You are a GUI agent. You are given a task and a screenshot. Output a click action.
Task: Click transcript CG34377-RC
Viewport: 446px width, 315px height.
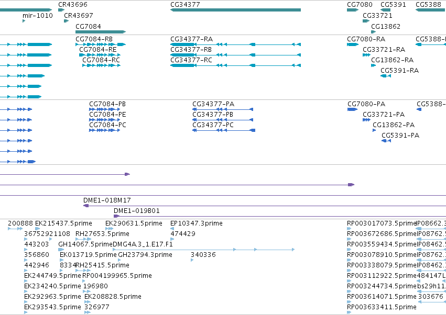tap(235, 65)
